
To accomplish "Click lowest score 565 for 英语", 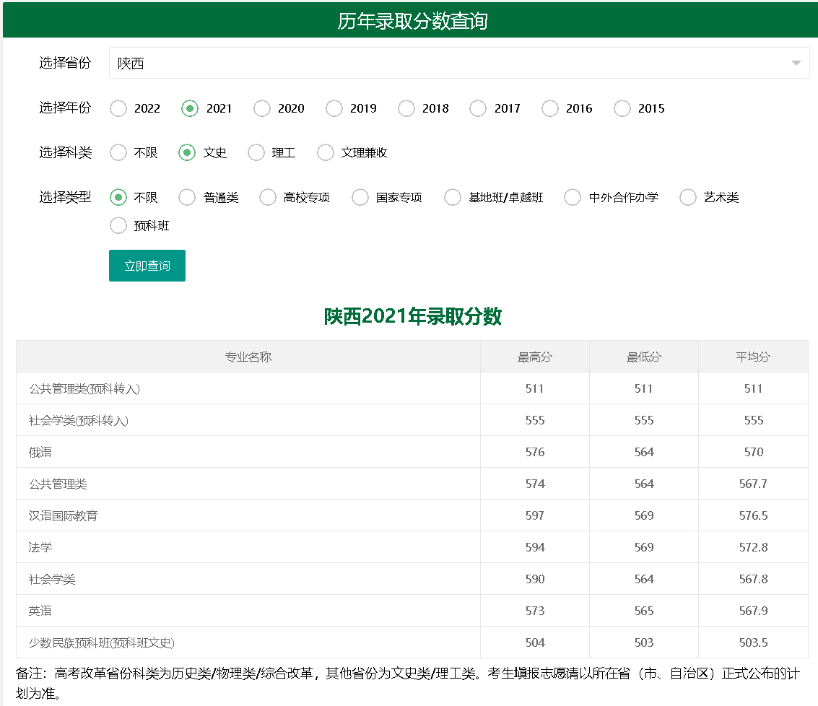I will click(644, 611).
